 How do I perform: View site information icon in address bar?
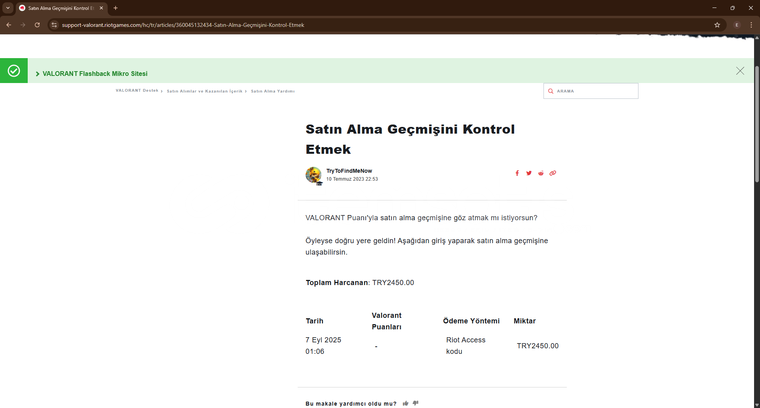[54, 25]
